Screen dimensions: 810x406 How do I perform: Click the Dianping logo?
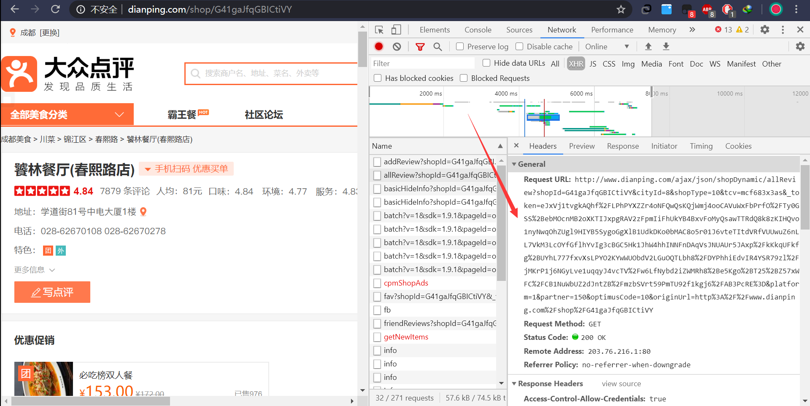(x=67, y=74)
